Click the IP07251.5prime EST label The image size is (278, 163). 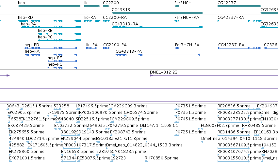tap(190, 132)
